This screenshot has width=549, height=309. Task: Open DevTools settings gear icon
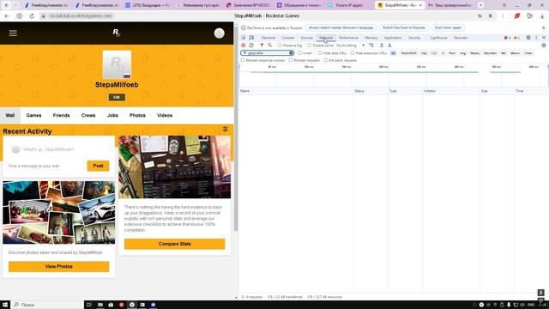click(x=528, y=38)
